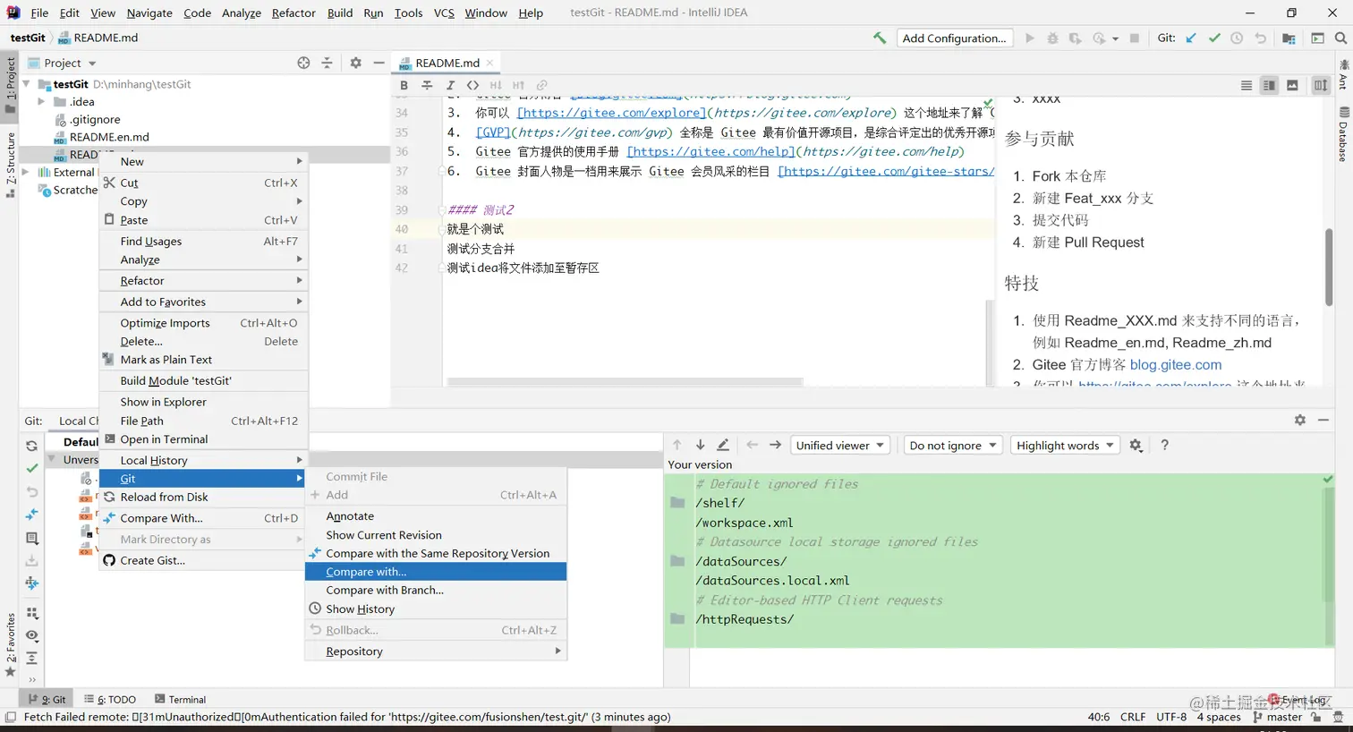Screen dimensions: 1353x732
Task: Toggle tool window bars icon in status bar
Action: click(10, 717)
